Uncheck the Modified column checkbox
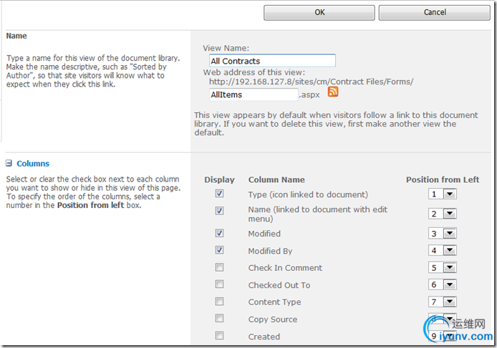The width and height of the screenshot is (497, 348). click(x=219, y=233)
